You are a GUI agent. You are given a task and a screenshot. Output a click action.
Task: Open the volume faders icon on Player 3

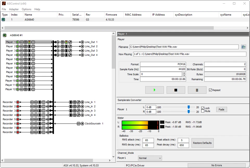click(26, 51)
